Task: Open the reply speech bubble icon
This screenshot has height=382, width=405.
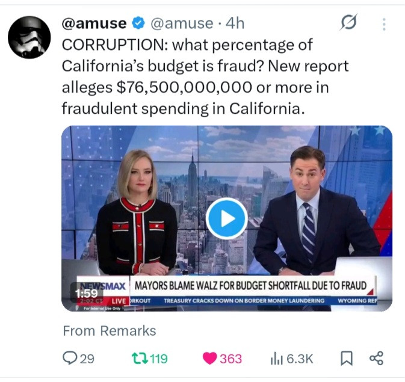Action: (70, 359)
